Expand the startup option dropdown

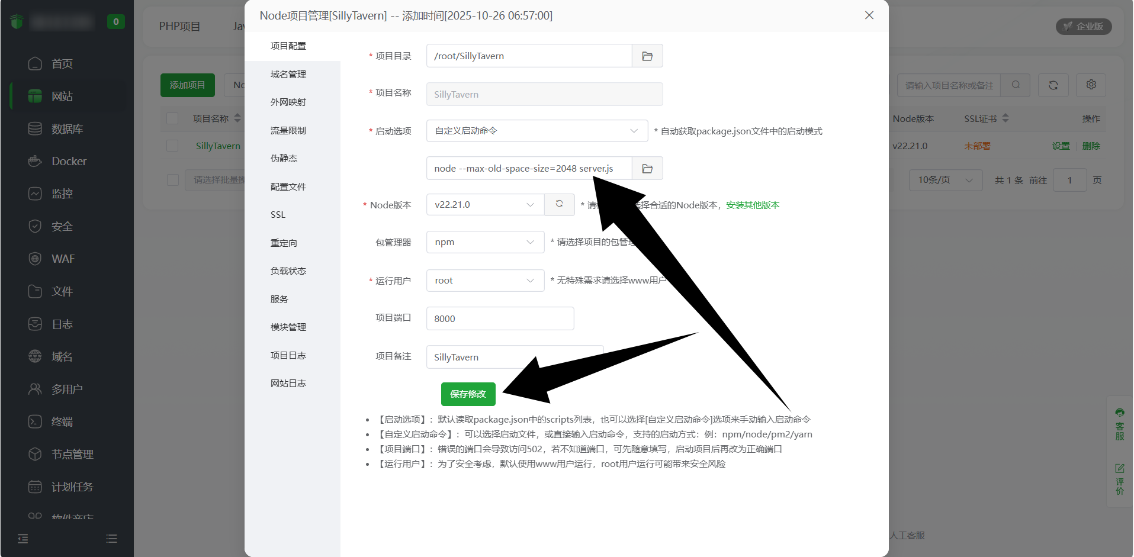point(537,131)
